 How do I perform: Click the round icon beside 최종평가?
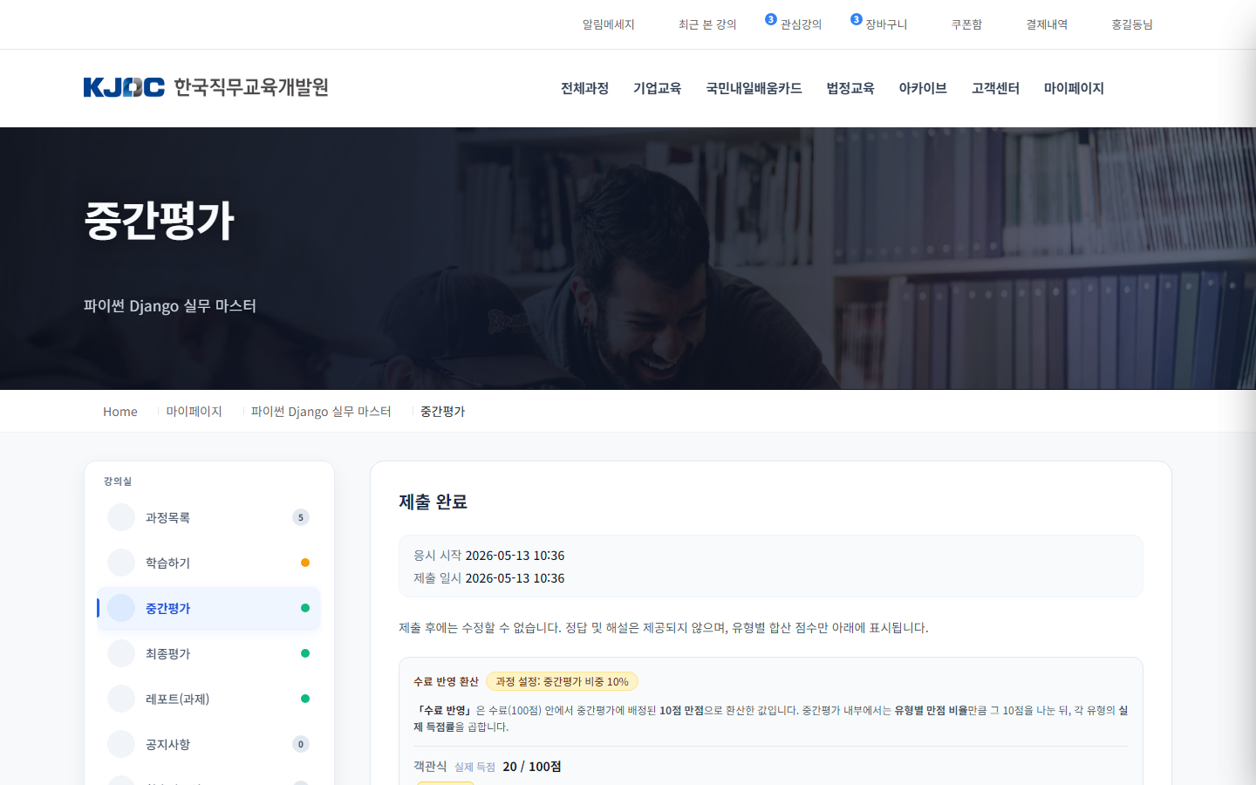[x=121, y=653]
